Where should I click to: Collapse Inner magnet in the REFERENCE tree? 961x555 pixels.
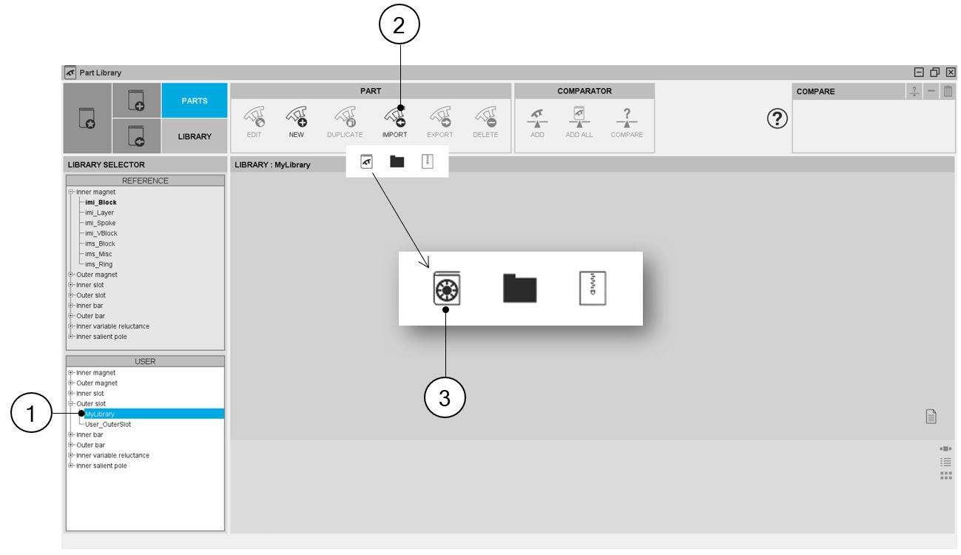tap(71, 192)
